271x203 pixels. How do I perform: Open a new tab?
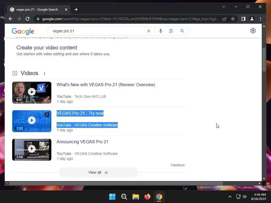point(76,10)
